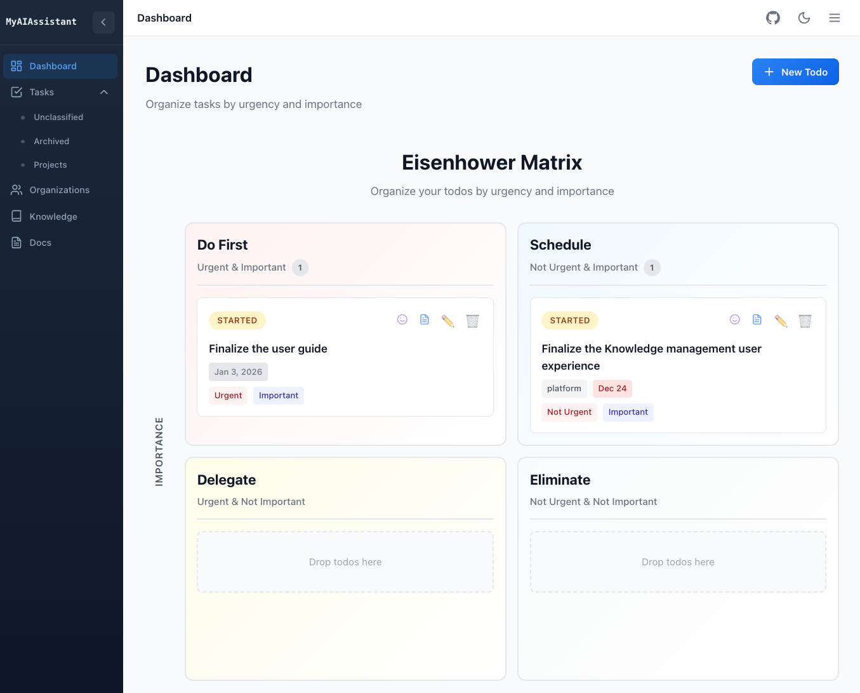This screenshot has height=693, width=860.
Task: Click the STARTED status badge on user guide todo
Action: click(237, 321)
